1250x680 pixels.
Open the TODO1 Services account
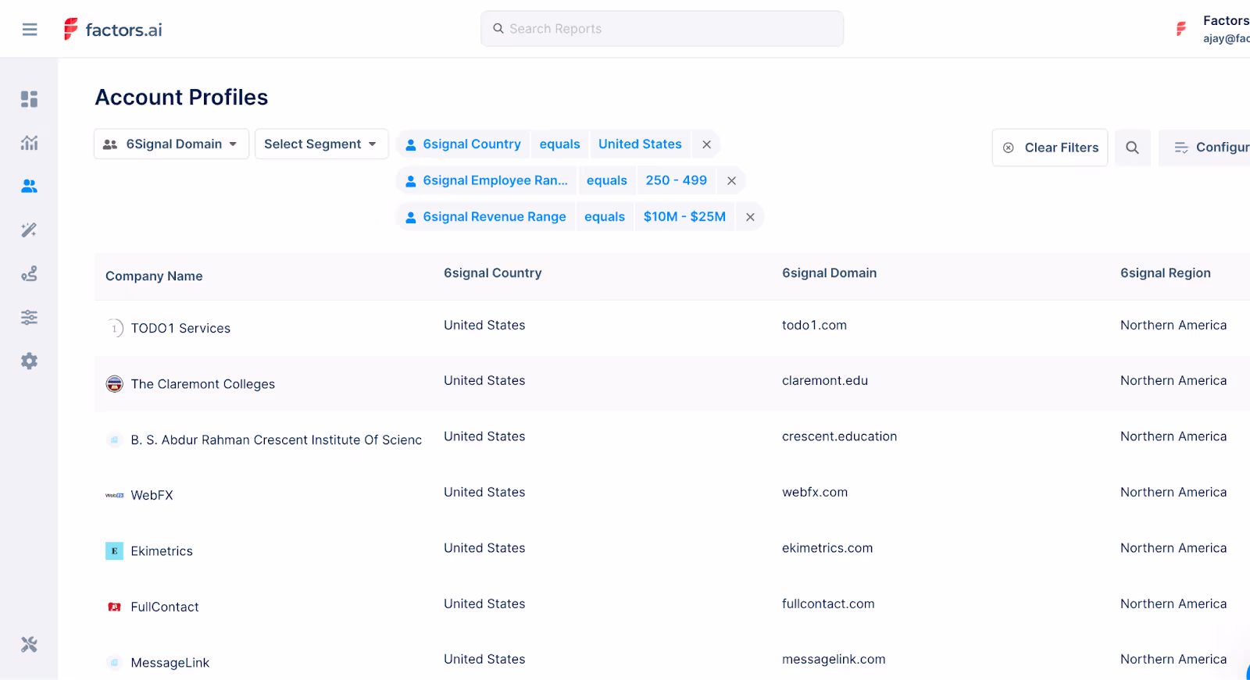coord(180,329)
